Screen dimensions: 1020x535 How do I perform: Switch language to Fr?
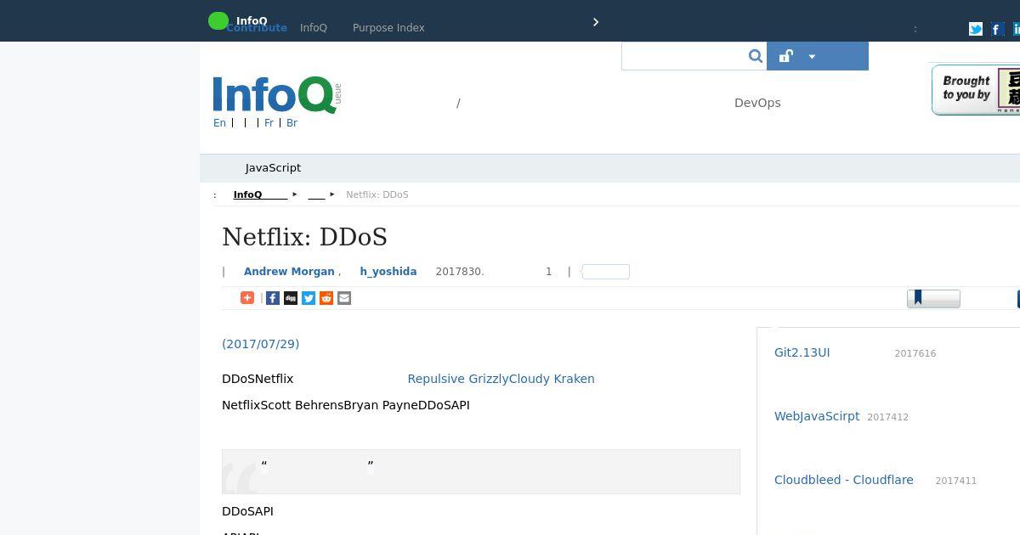click(269, 123)
